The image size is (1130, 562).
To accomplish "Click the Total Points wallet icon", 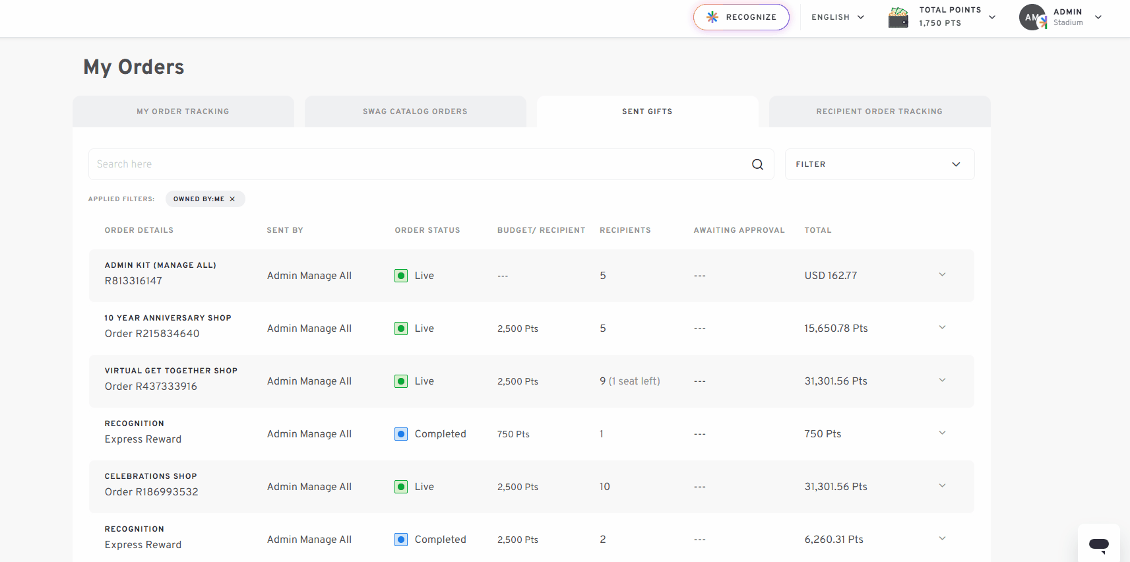I will [x=898, y=17].
